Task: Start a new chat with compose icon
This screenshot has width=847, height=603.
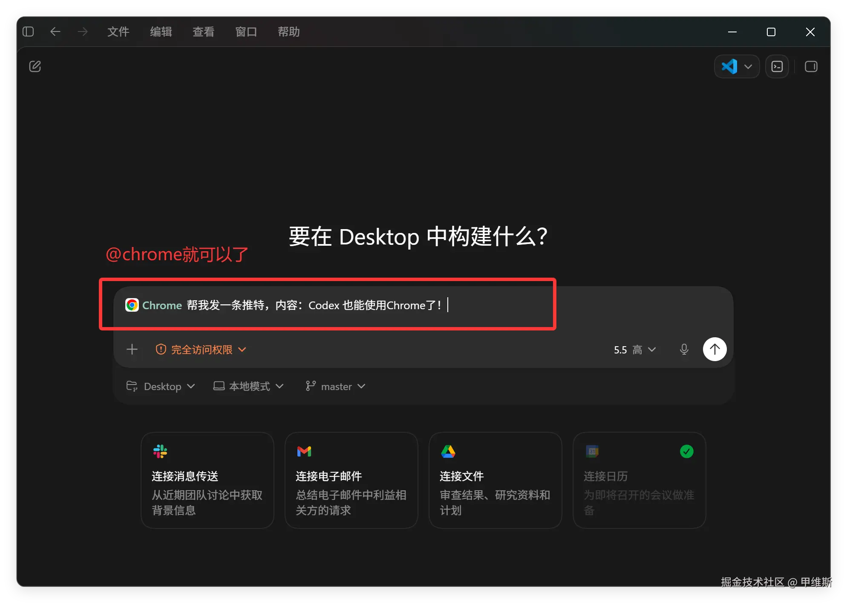Action: coord(35,66)
